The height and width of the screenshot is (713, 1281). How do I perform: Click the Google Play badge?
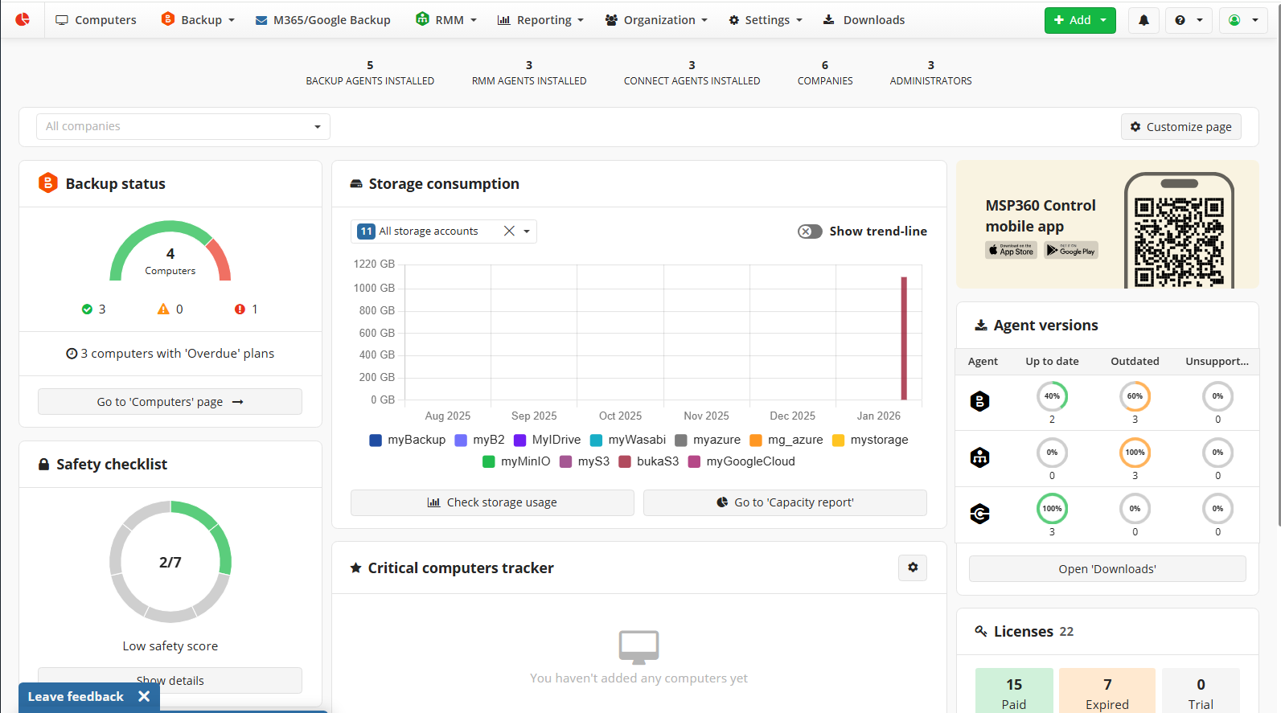[1070, 251]
